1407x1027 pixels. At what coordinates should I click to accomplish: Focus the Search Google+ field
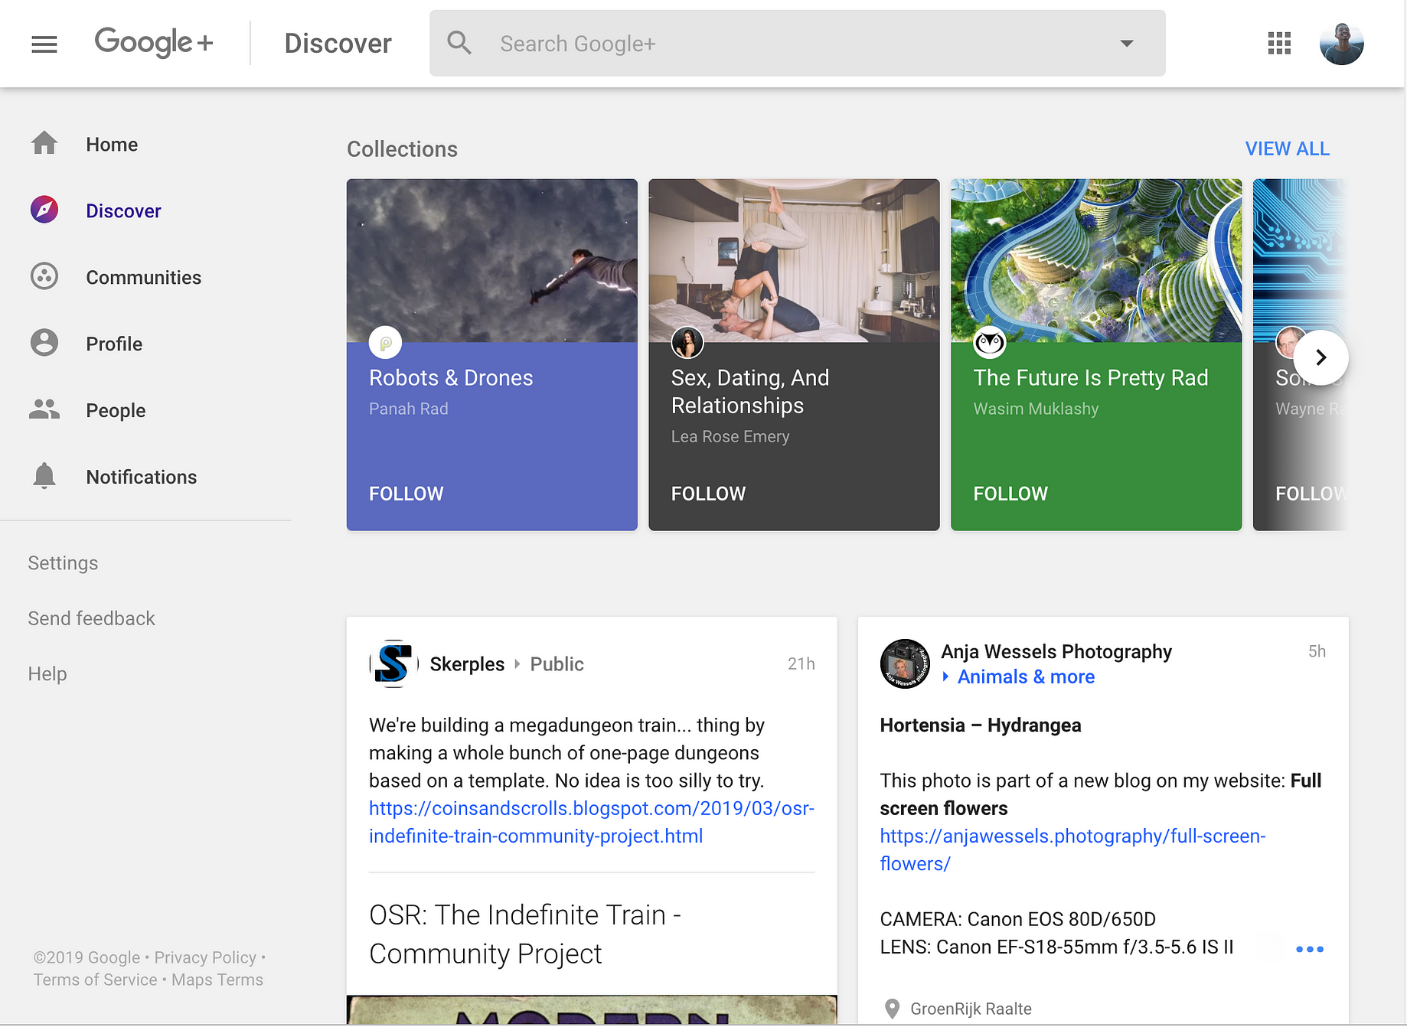tap(798, 43)
